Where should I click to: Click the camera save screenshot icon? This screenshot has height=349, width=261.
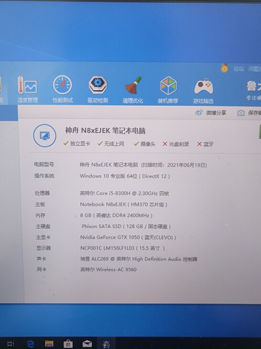click(241, 113)
